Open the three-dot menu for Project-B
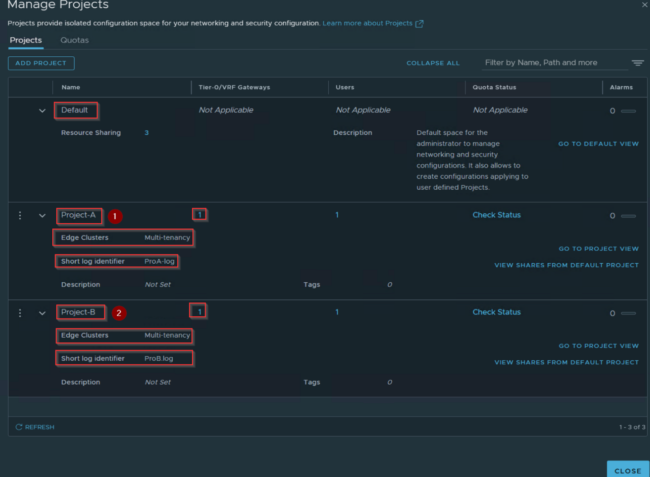 [20, 313]
